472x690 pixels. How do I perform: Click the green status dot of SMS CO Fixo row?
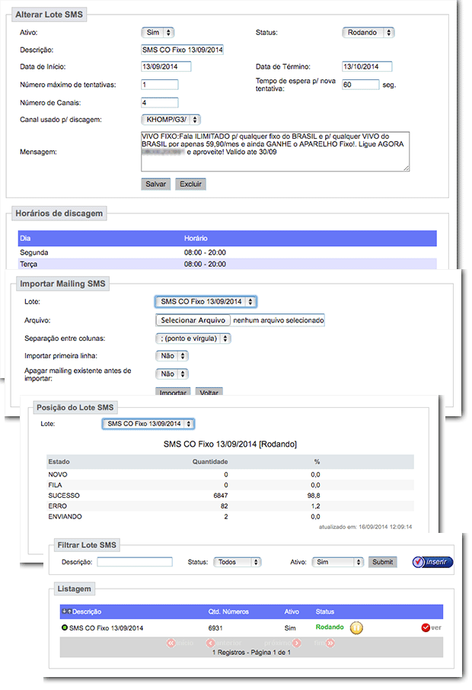pos(65,627)
